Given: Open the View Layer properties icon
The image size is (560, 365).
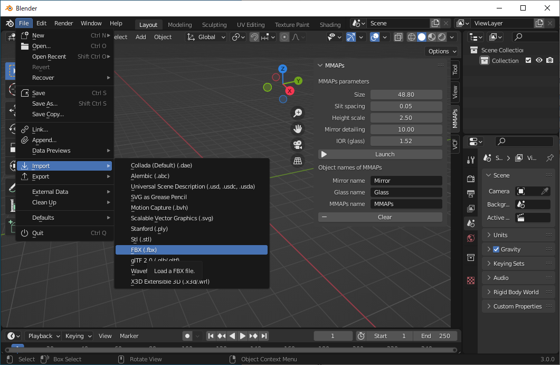Looking at the screenshot, I should [471, 208].
